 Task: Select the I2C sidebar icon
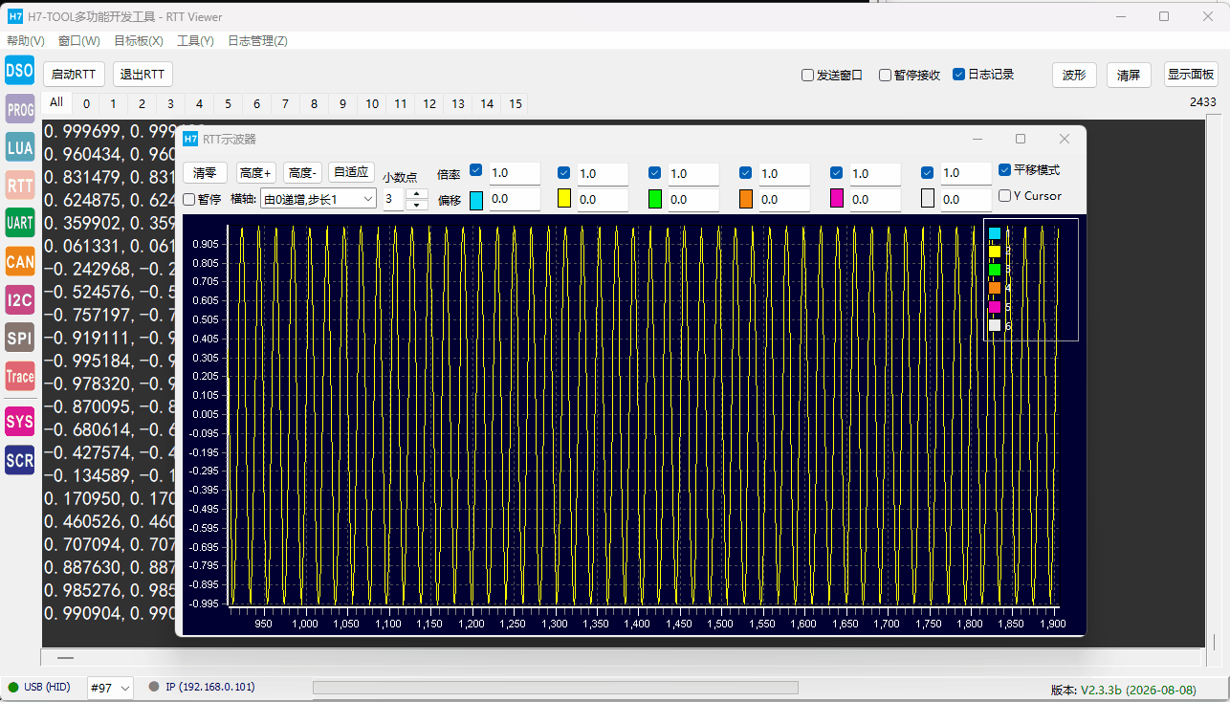click(x=19, y=299)
